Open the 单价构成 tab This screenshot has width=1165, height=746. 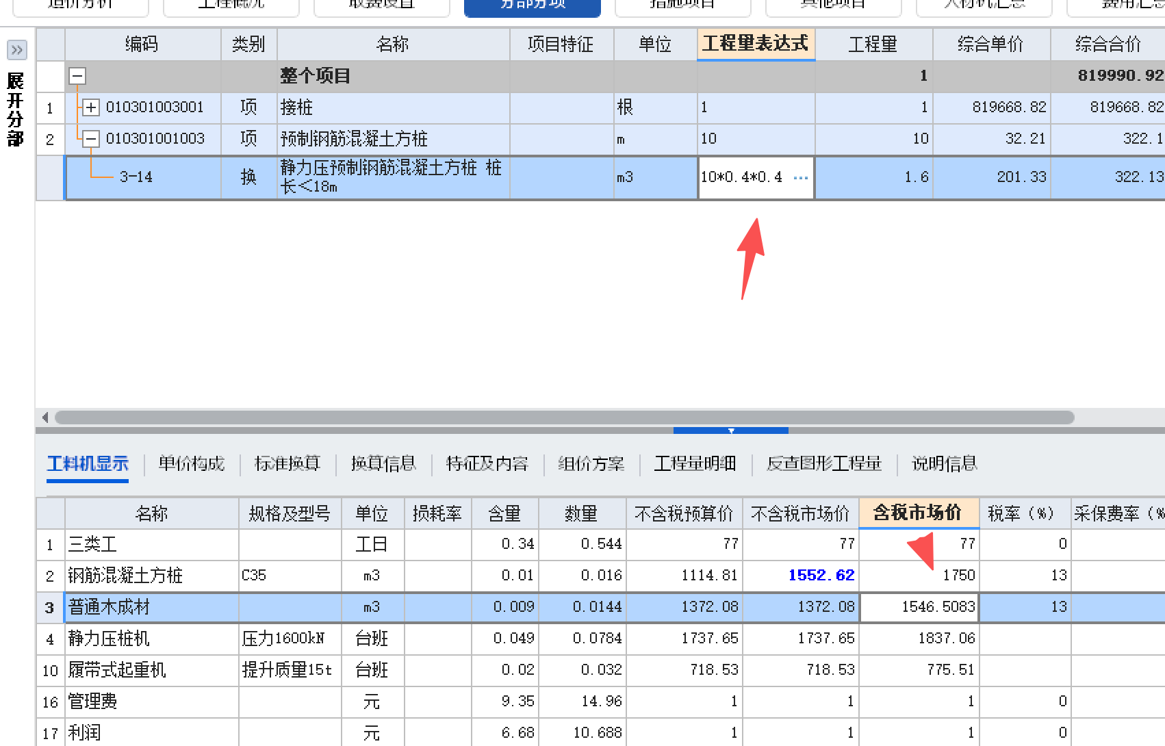tap(192, 464)
